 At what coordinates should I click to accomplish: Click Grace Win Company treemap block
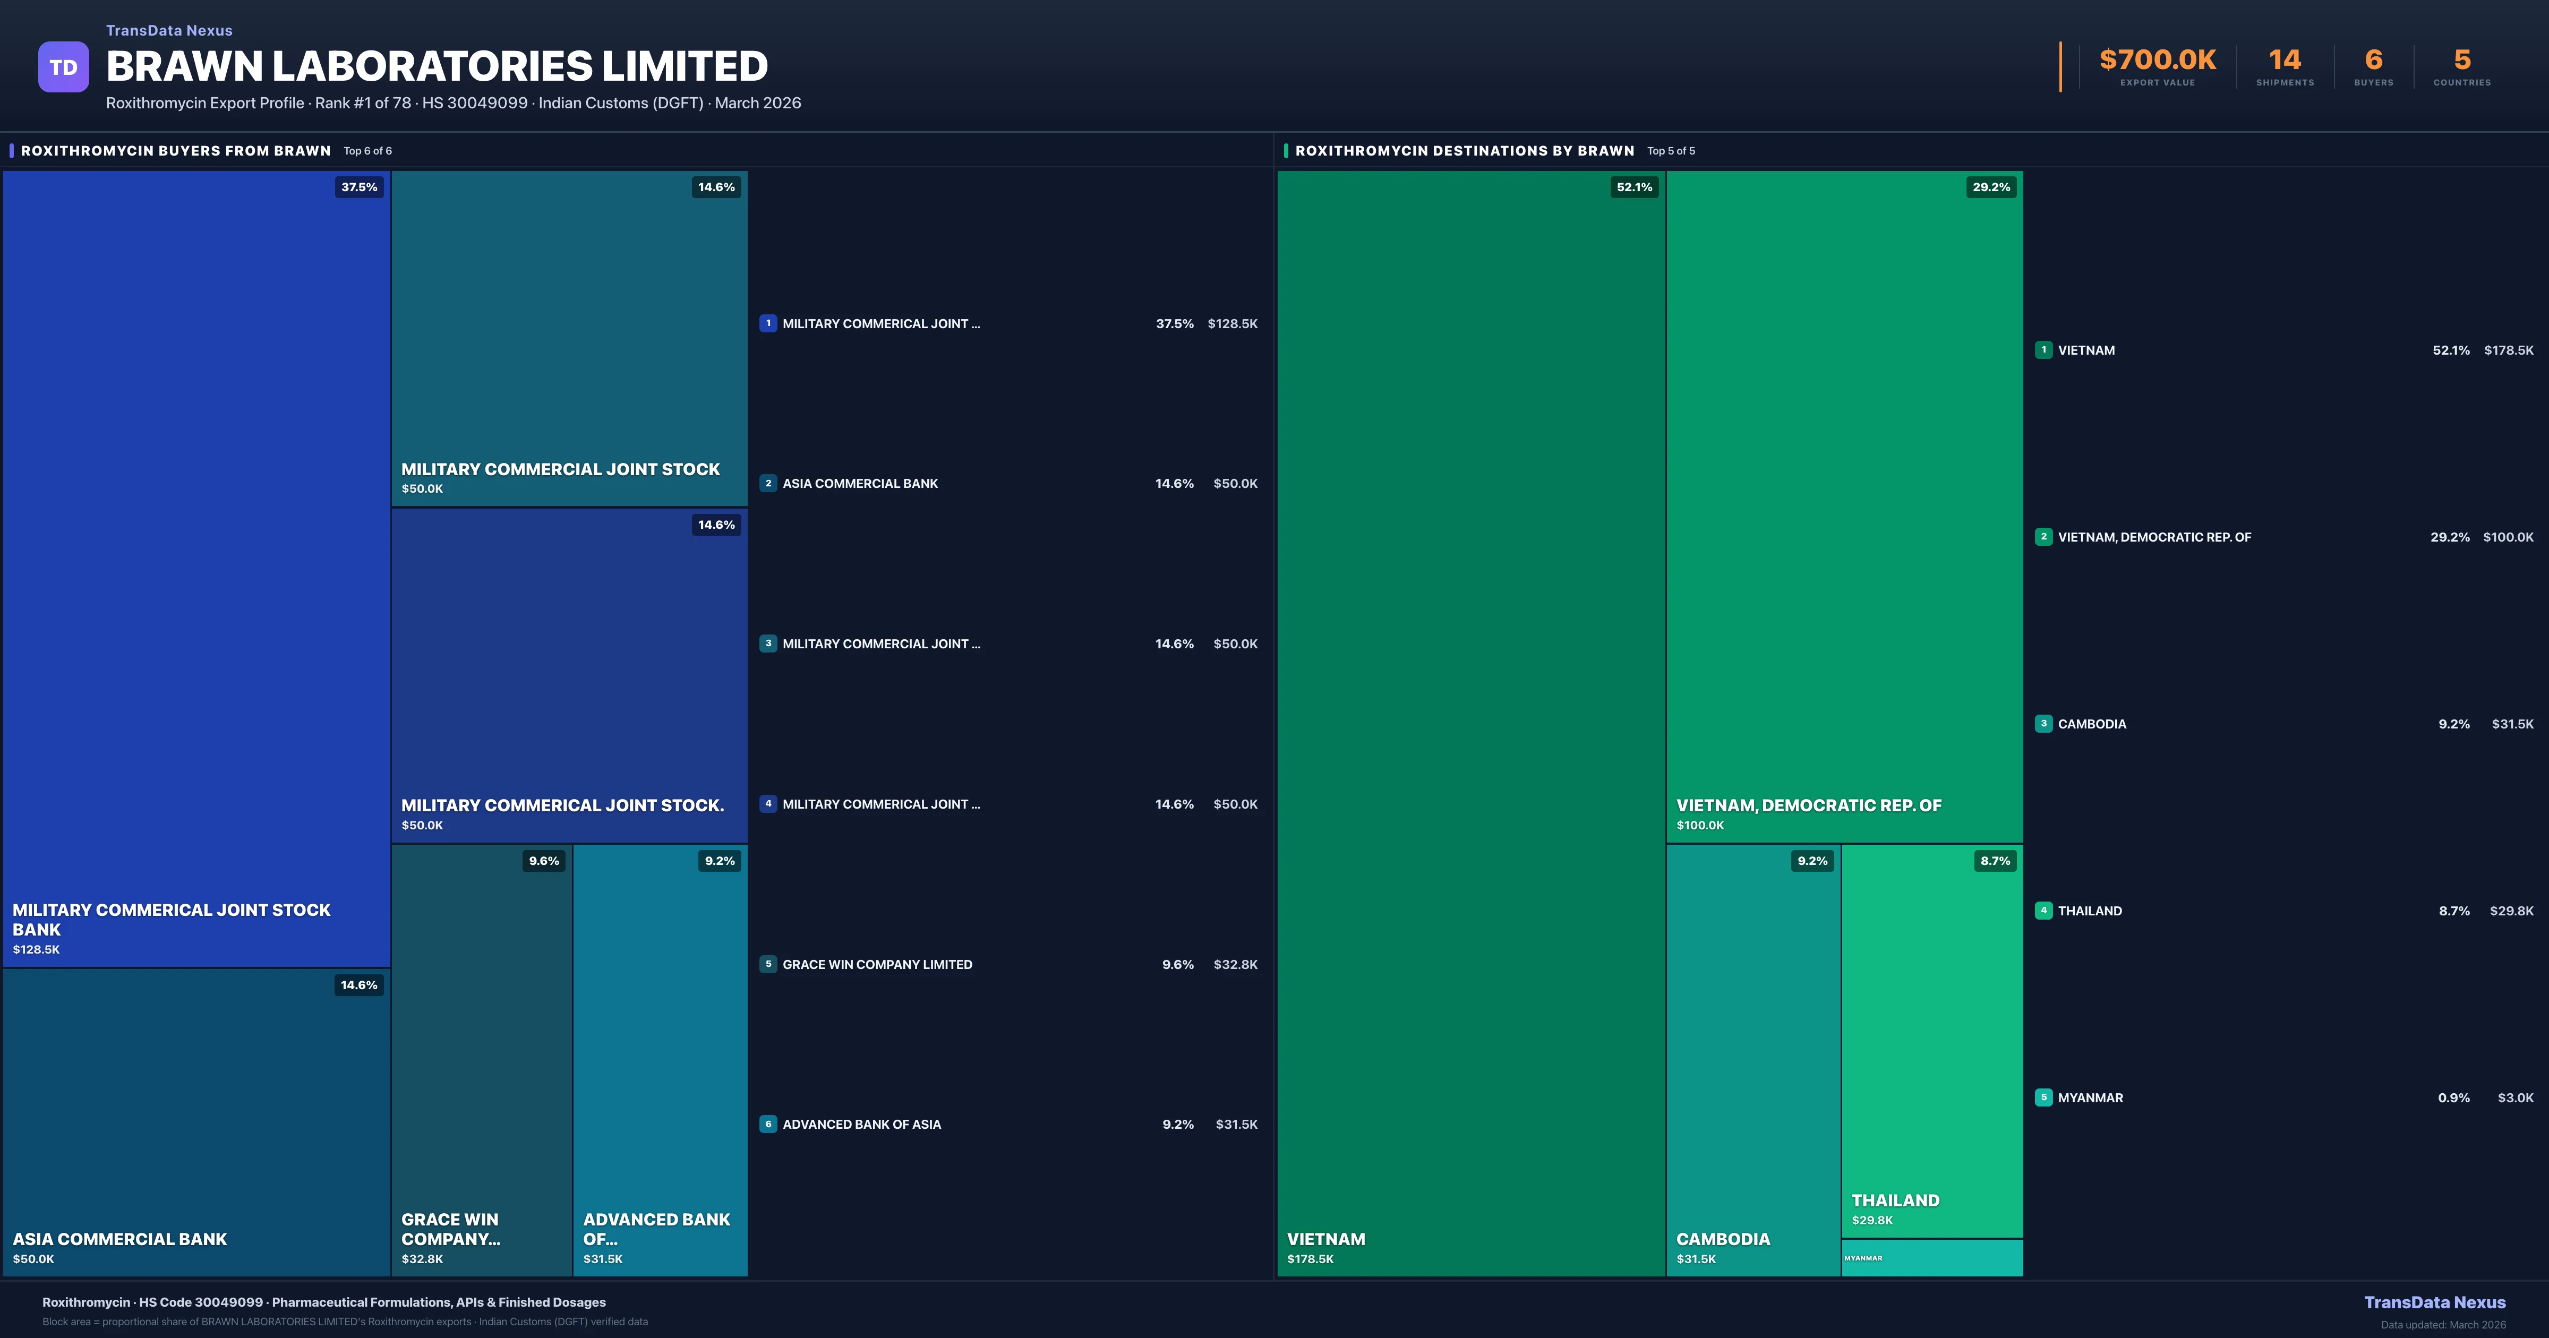click(481, 1059)
